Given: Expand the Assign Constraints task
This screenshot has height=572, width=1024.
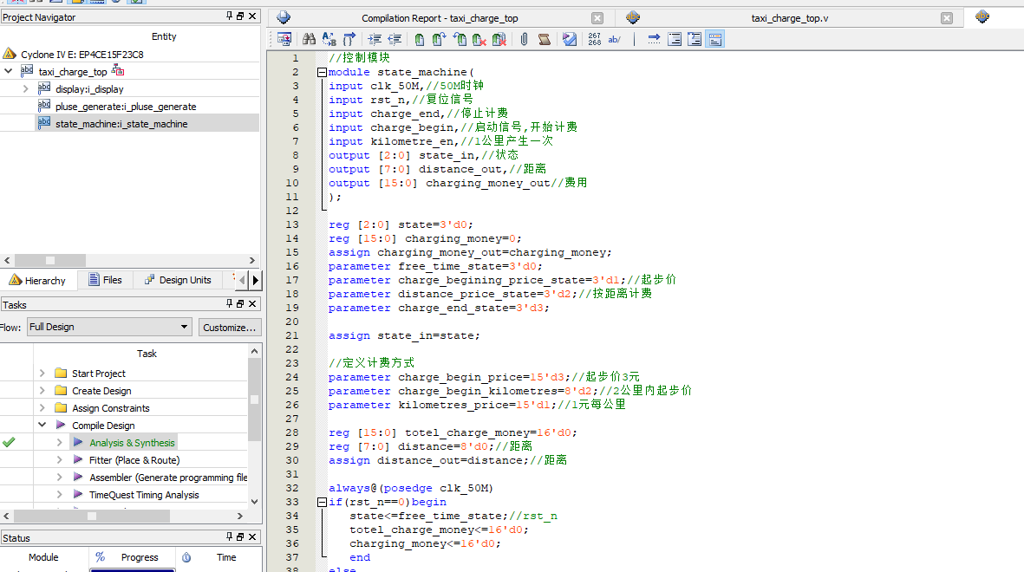Looking at the screenshot, I should 42,408.
